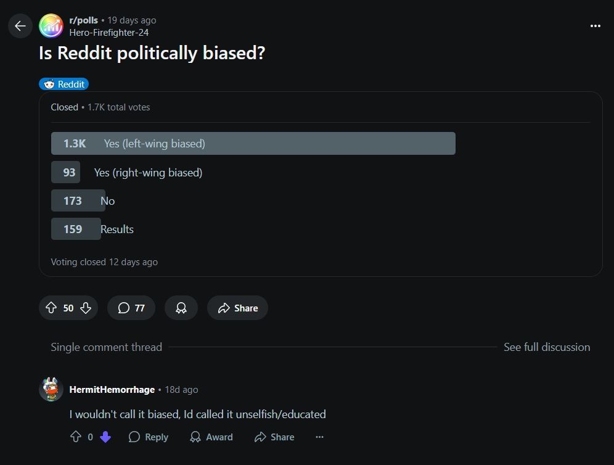The image size is (614, 465).
Task: Give an award to the post
Action: point(181,308)
